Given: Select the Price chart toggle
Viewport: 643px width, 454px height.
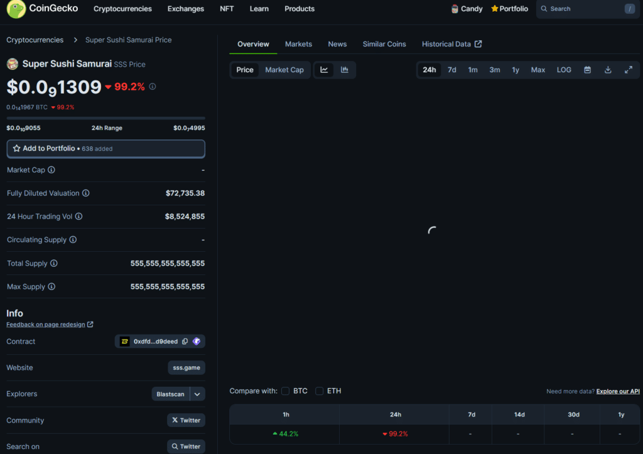Looking at the screenshot, I should (x=245, y=70).
